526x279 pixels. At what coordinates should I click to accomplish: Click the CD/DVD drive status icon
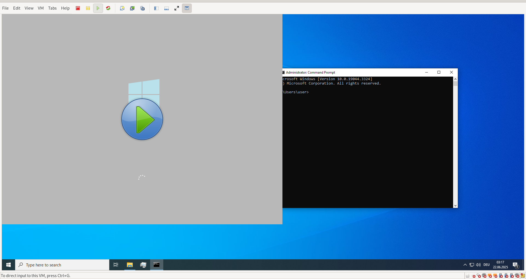[473, 275]
